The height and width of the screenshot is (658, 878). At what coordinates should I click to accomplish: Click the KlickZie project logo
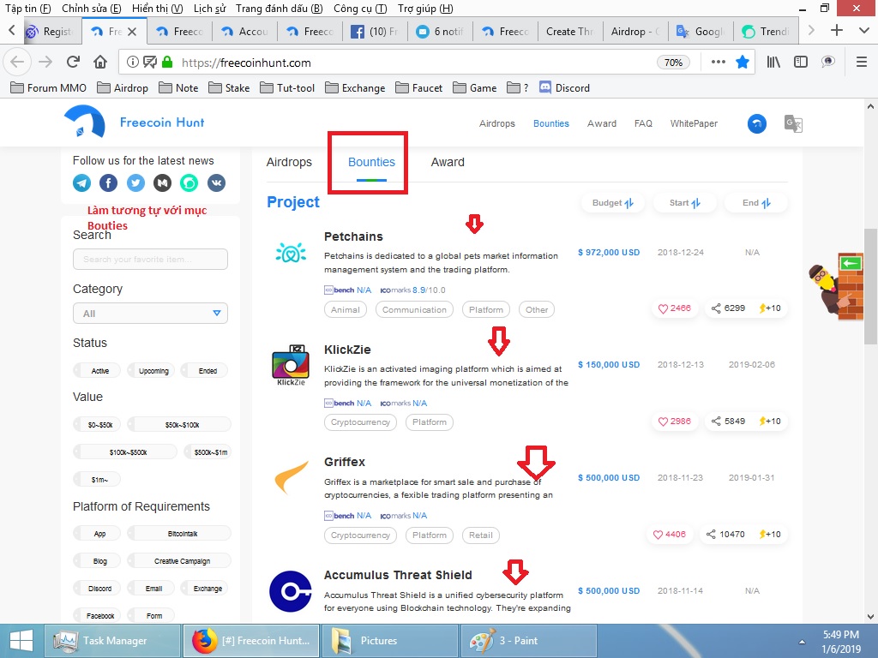tap(291, 365)
